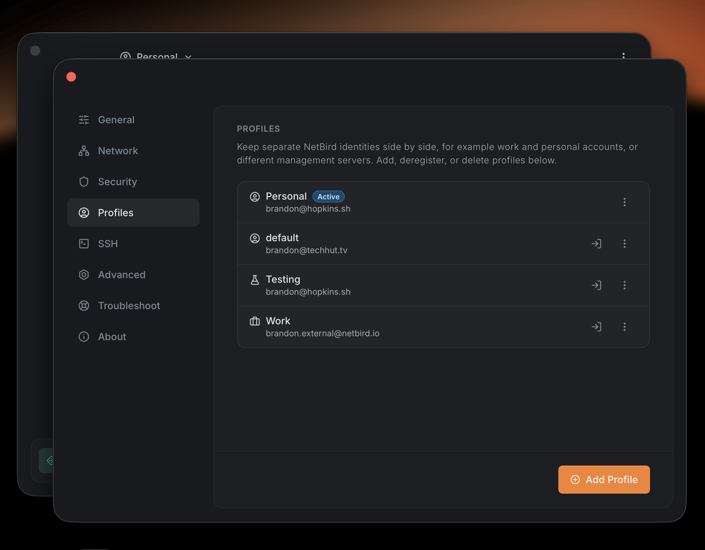The width and height of the screenshot is (705, 550).
Task: Click the Work profile name
Action: point(278,321)
